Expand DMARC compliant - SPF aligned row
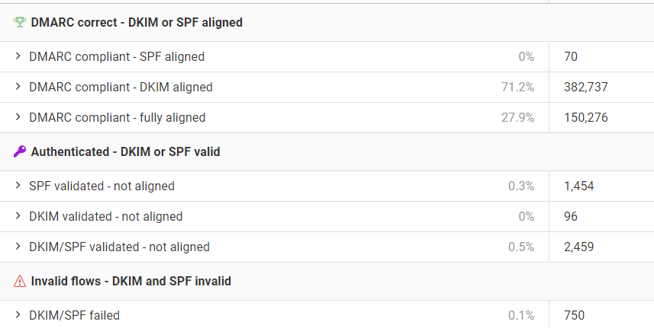 pyautogui.click(x=18, y=56)
